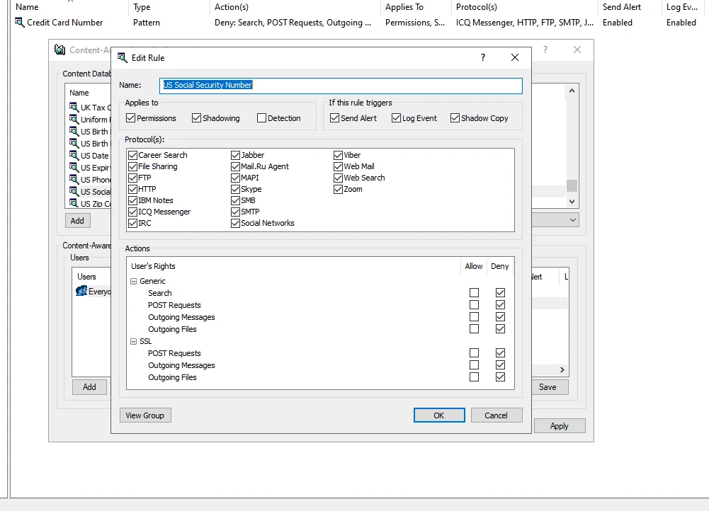Enable the Detection checkbox
This screenshot has height=511, width=709.
tap(261, 118)
